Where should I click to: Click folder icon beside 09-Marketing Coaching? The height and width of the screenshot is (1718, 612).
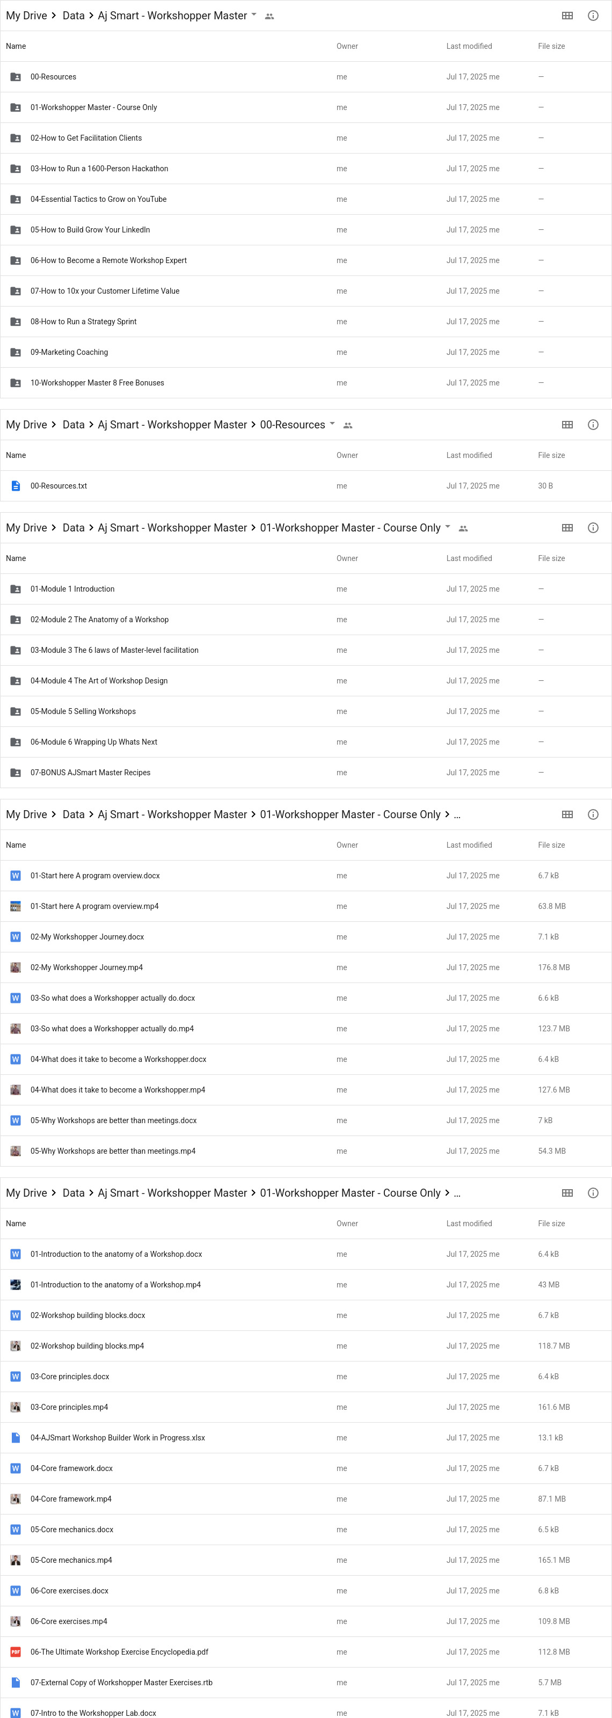point(16,352)
